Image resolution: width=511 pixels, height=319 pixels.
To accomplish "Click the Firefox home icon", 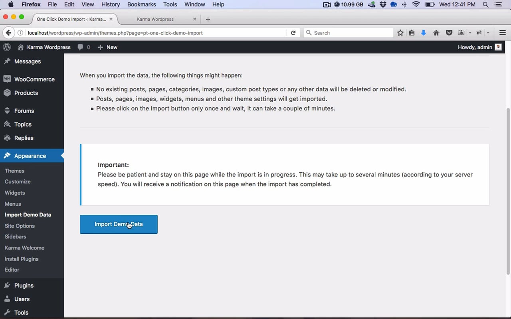I will [436, 33].
